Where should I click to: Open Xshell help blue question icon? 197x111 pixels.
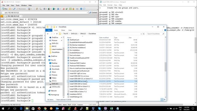tap(81, 9)
